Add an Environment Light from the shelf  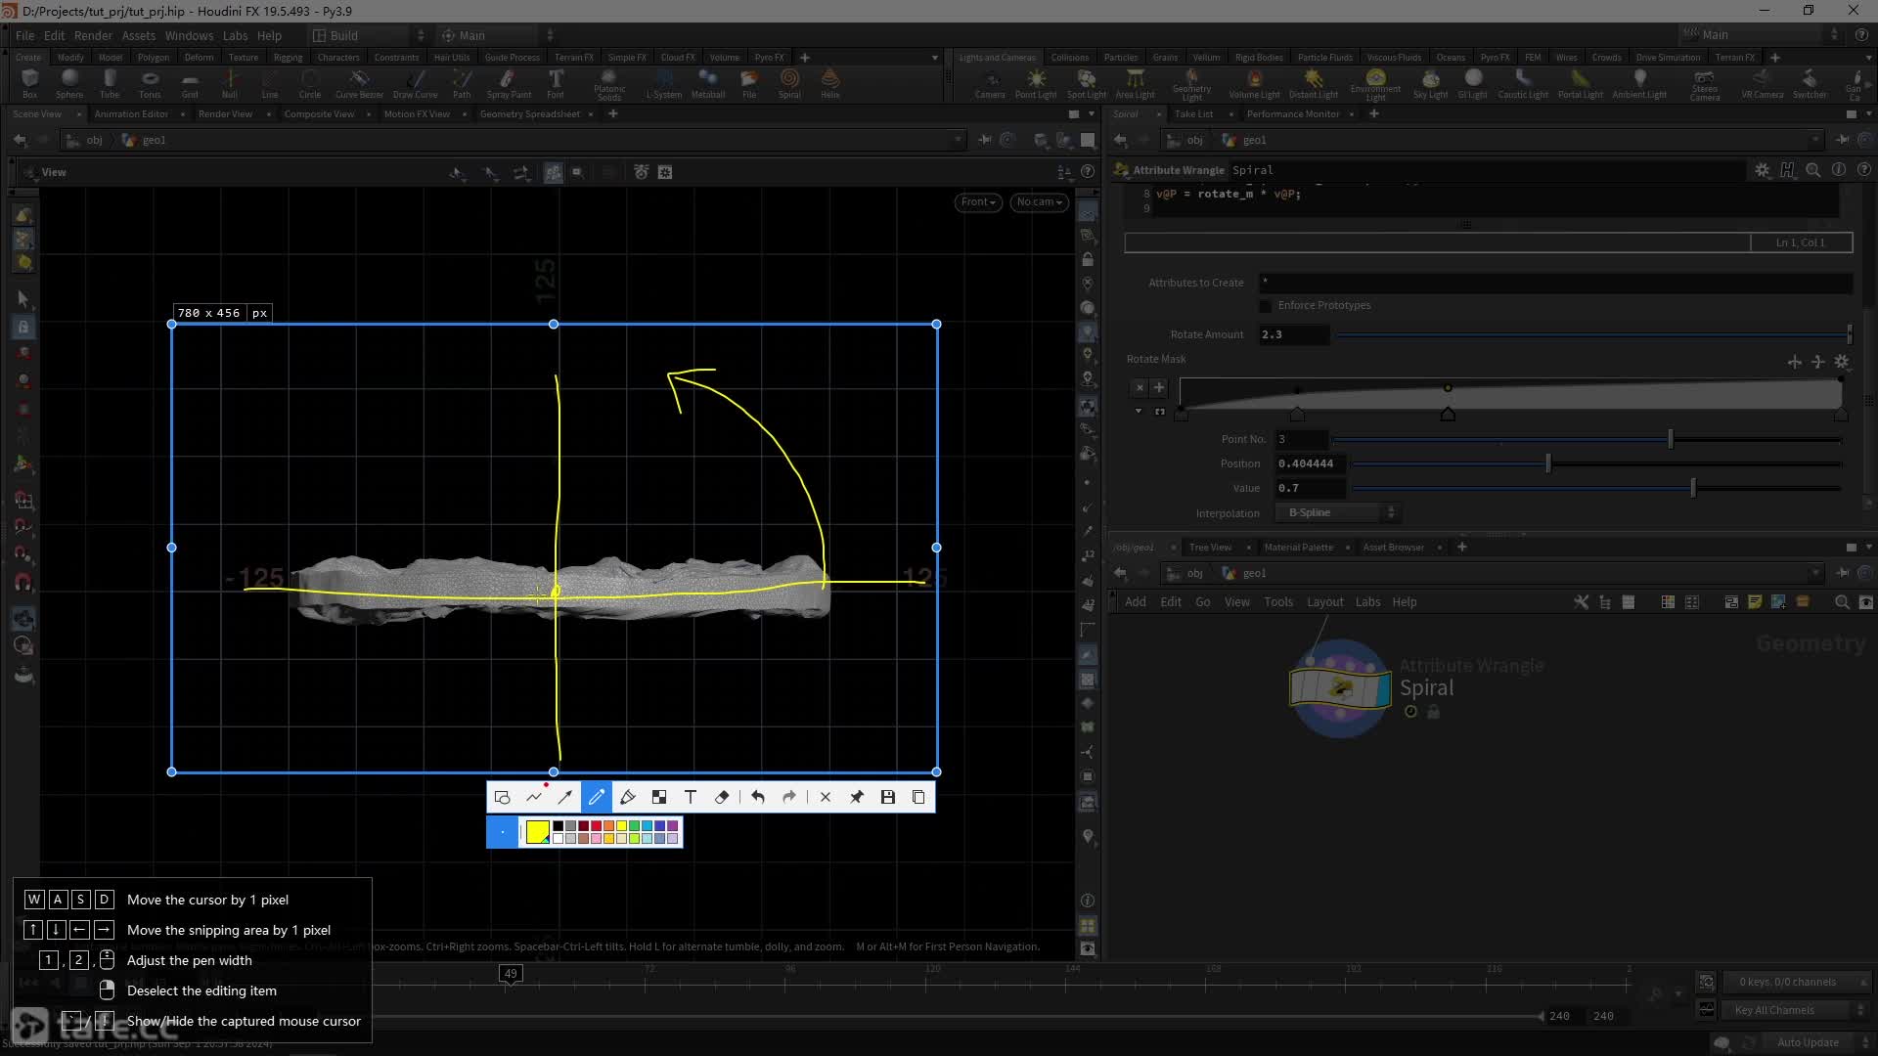1375,84
